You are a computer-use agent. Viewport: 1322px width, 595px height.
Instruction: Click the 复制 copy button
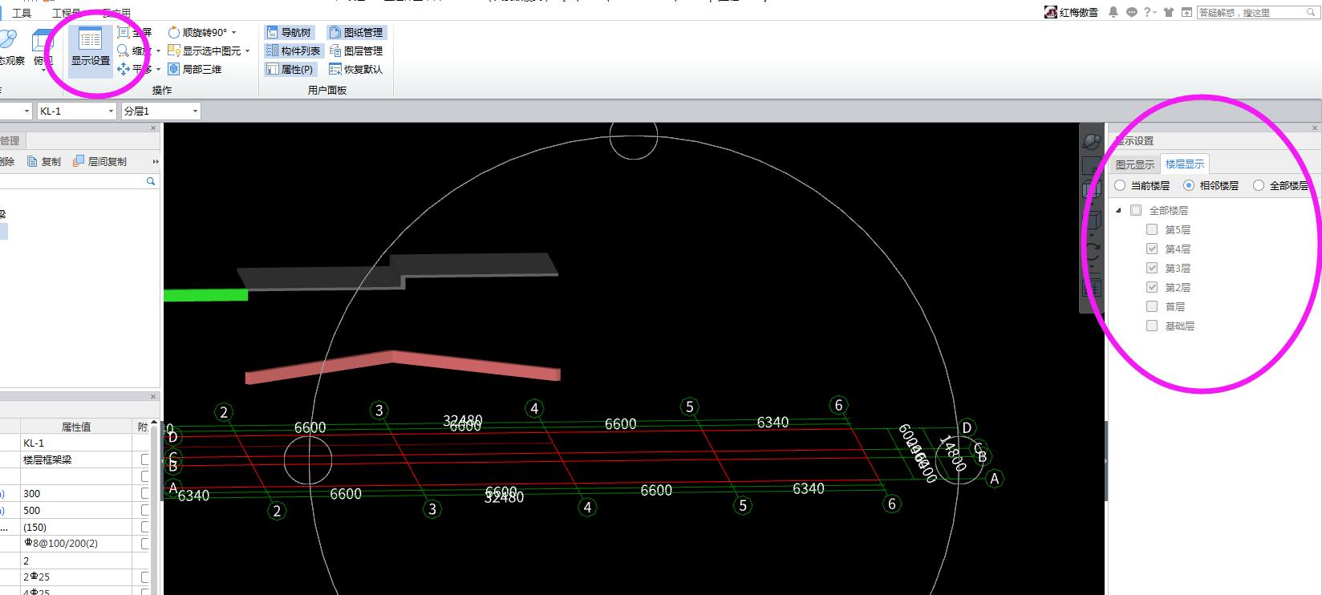(x=44, y=161)
